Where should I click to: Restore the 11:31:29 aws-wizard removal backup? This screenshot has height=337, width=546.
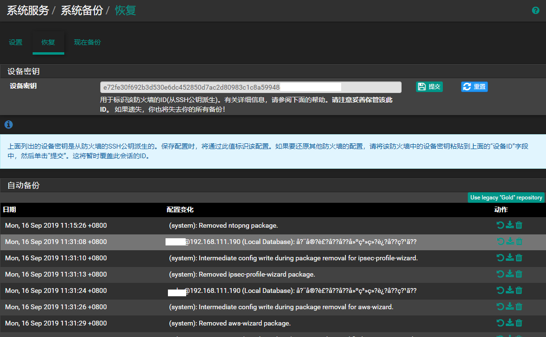(x=500, y=323)
